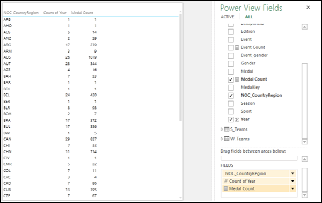Click the sigma icon beside Year
The image size is (322, 203).
click(x=237, y=120)
